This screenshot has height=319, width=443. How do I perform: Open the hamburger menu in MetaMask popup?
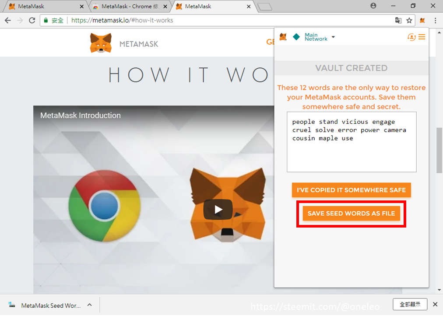coord(422,37)
